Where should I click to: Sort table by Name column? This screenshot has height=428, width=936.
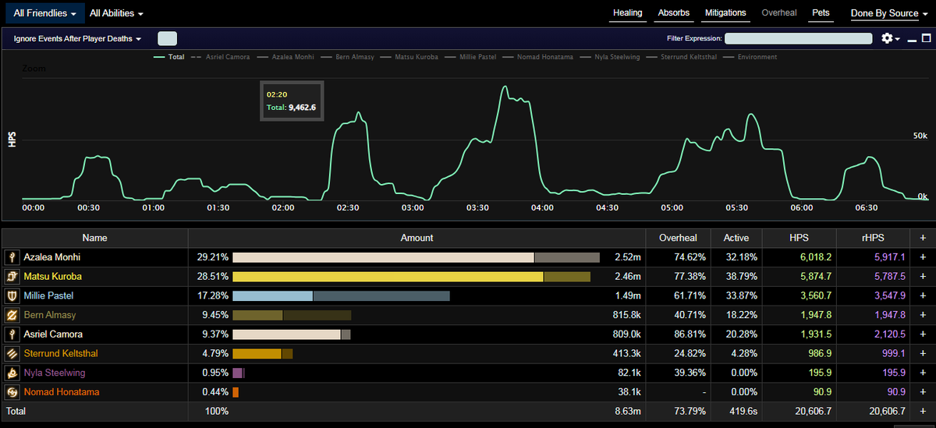tap(94, 238)
